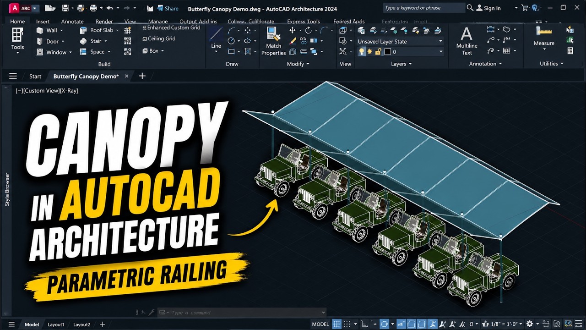The width and height of the screenshot is (586, 330).
Task: Click the Match Properties icon
Action: coord(273,34)
